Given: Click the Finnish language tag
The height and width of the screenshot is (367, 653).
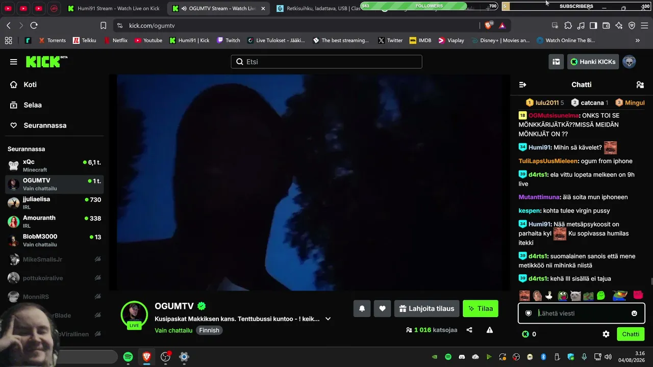Looking at the screenshot, I should pos(209,330).
